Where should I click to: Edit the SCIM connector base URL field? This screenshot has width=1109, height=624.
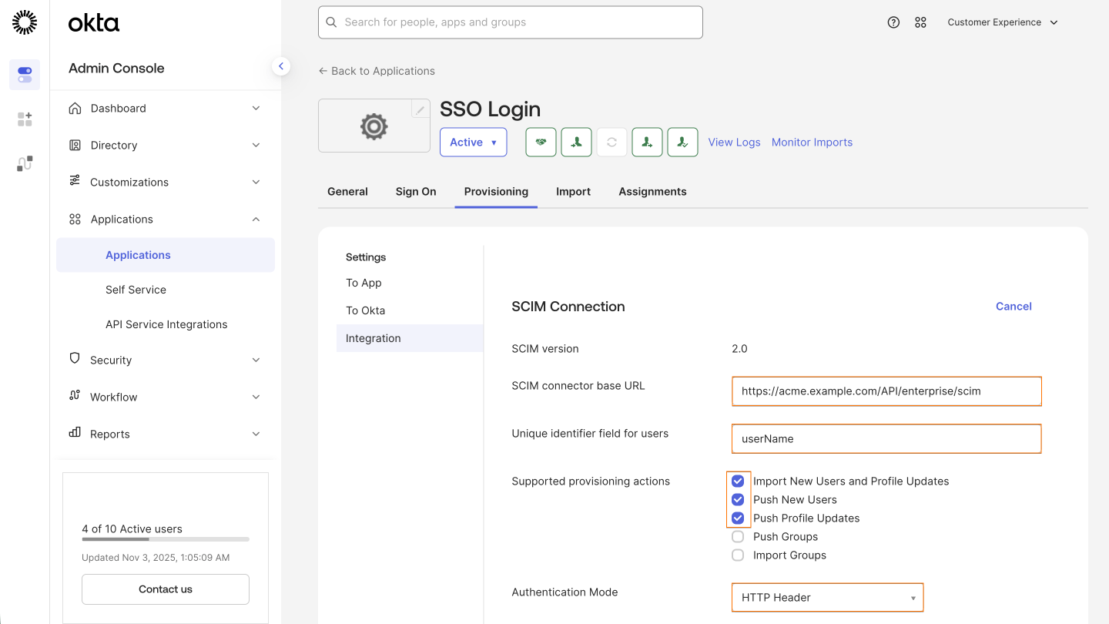(x=886, y=391)
